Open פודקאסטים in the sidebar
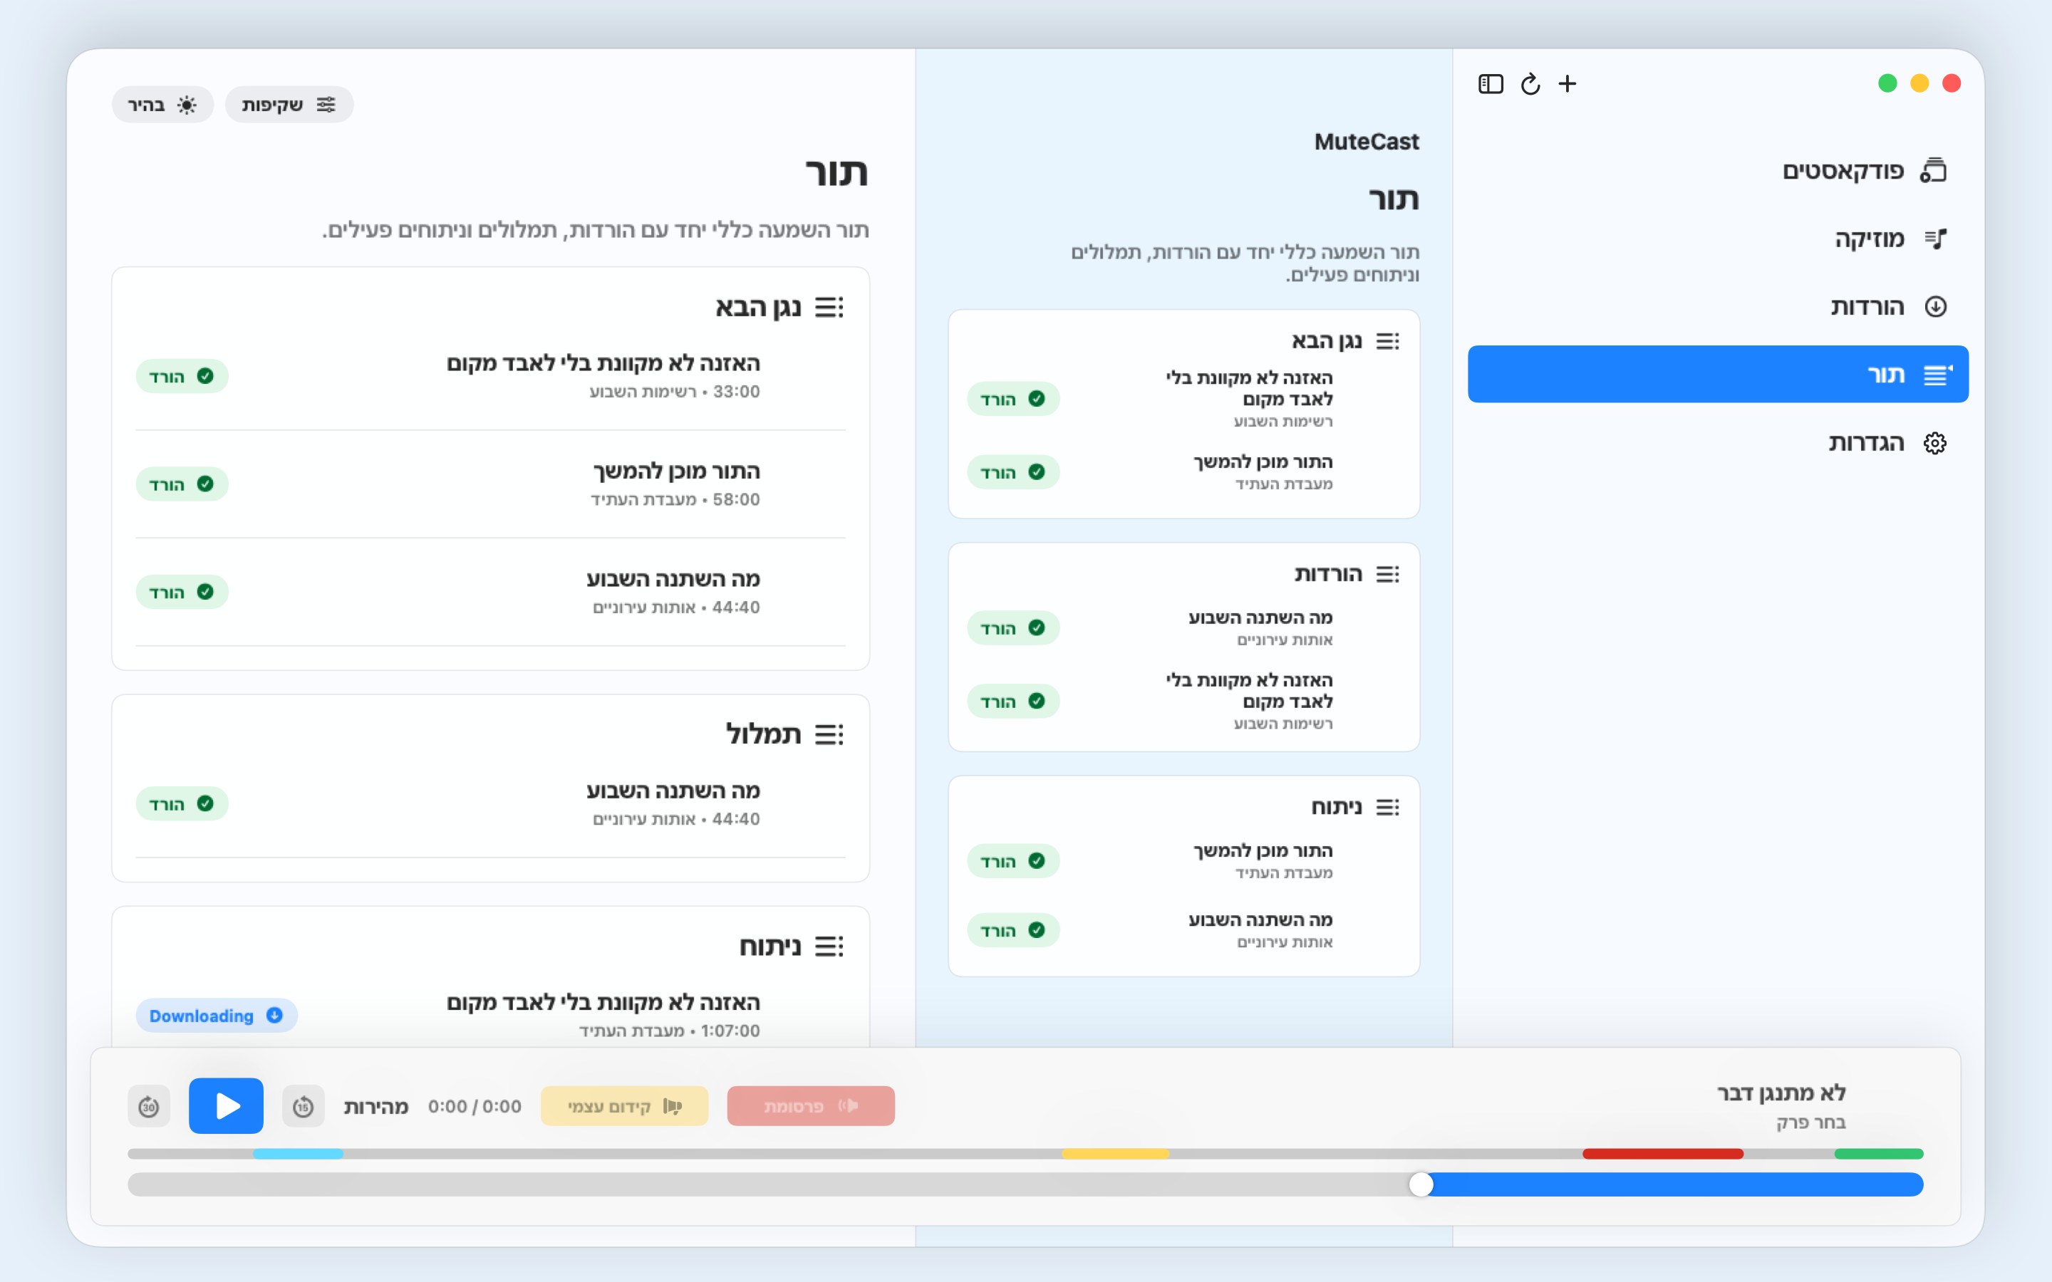This screenshot has height=1282, width=2052. [1718, 170]
